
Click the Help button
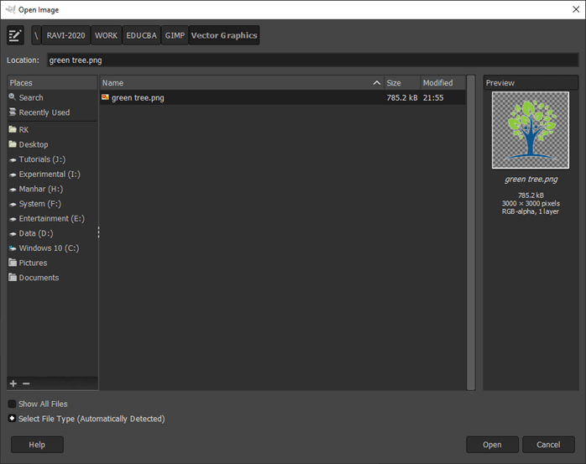click(37, 445)
